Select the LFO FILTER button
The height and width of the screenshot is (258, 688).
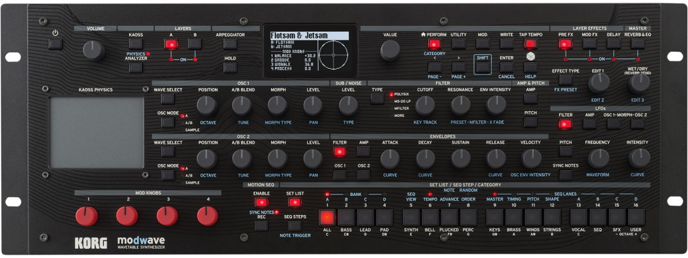(x=566, y=123)
